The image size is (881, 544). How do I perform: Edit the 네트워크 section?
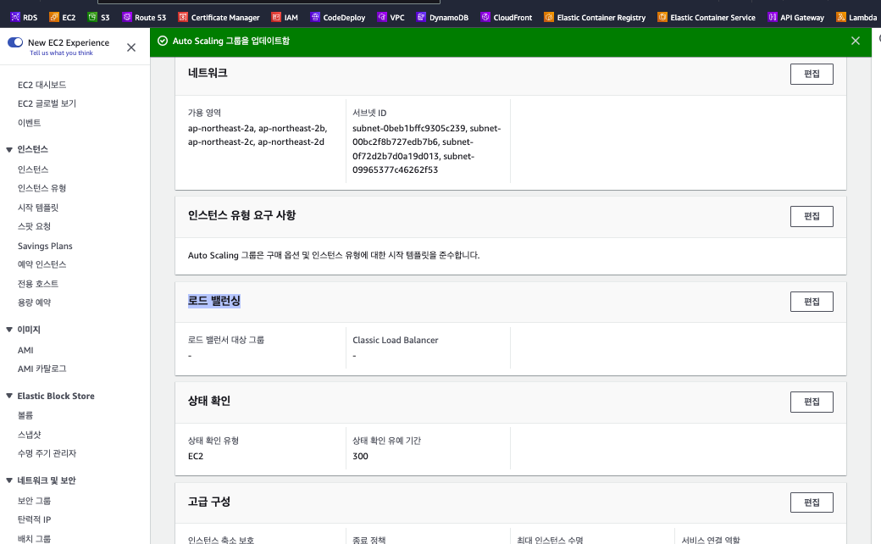click(812, 75)
